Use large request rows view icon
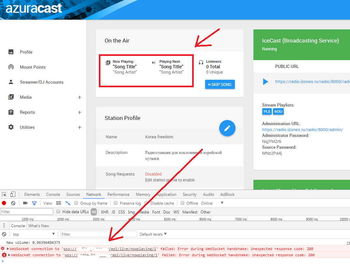Screen dimensions: 350x270 click(x=59, y=203)
